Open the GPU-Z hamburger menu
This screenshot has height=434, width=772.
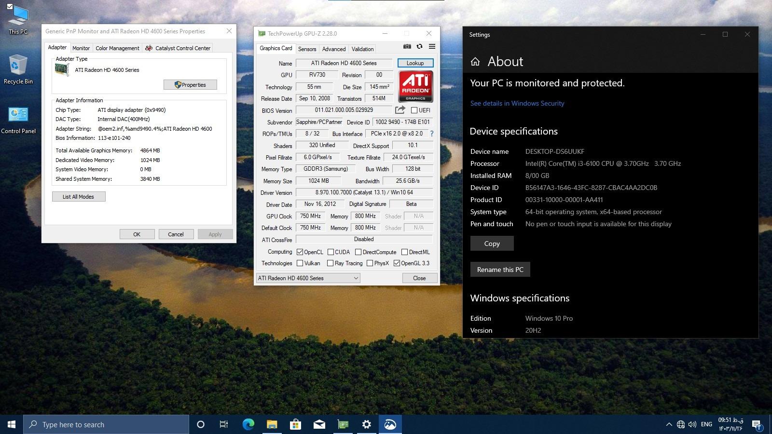tap(432, 47)
